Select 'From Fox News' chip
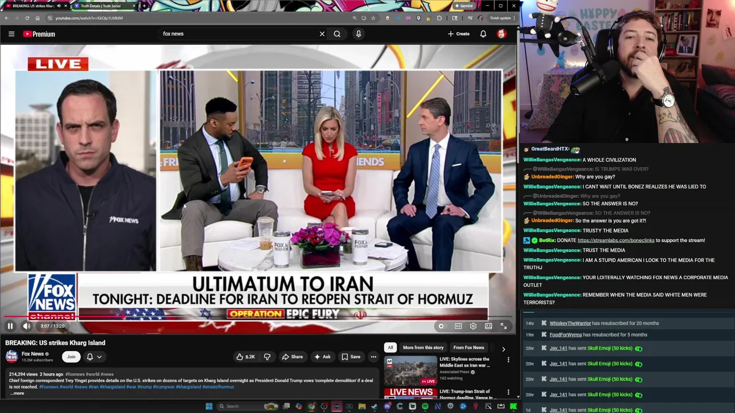735x413 pixels. pos(469,348)
